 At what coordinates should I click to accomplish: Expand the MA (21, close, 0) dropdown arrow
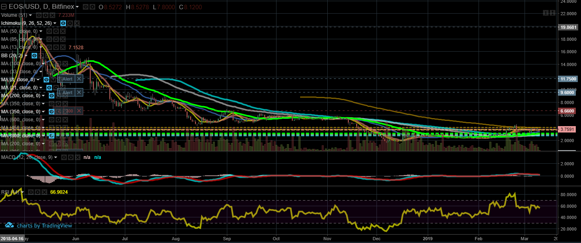41,88
